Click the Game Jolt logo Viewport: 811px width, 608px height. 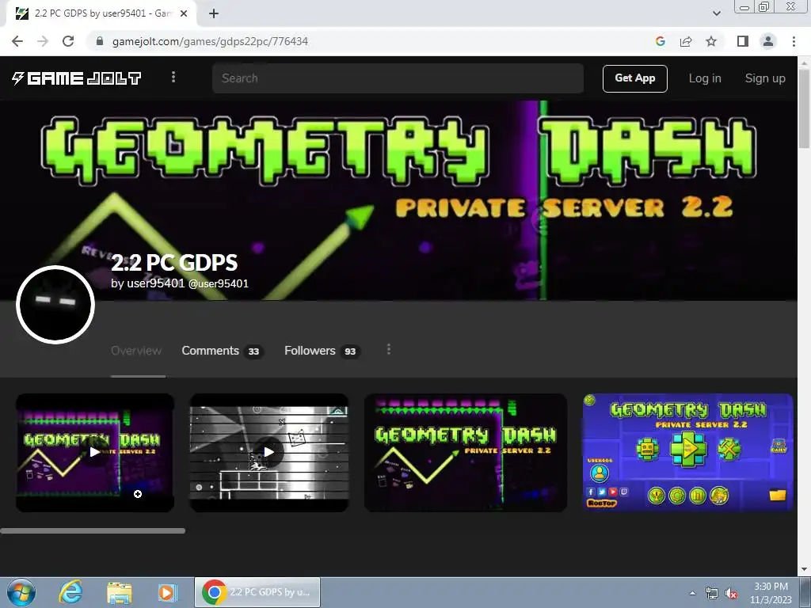click(x=77, y=78)
